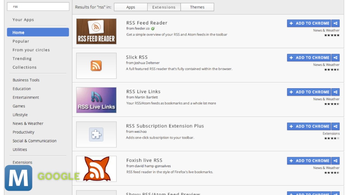The image size is (347, 195).
Task: Open the RSS Live Links title
Action: click(143, 92)
